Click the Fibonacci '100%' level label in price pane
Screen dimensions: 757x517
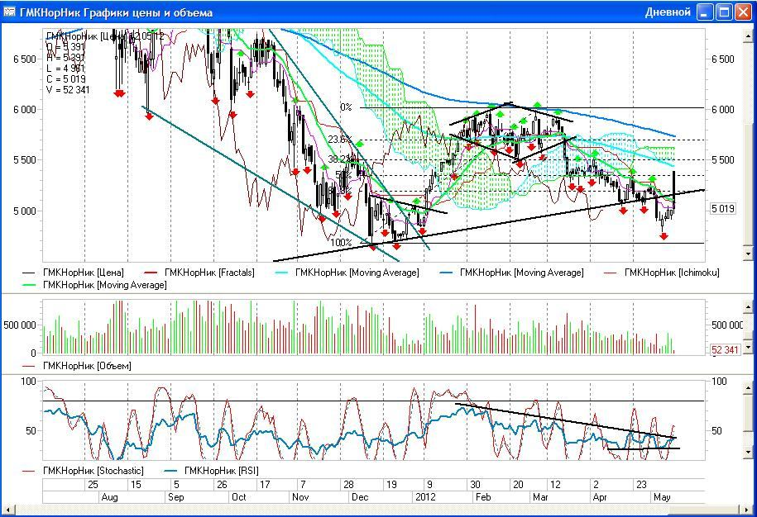tap(341, 242)
